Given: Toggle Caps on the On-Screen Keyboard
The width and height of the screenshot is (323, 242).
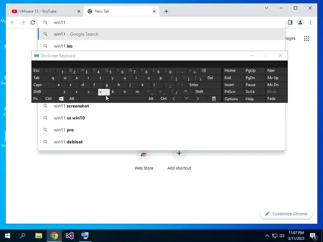Looking at the screenshot, I should pos(43,85).
